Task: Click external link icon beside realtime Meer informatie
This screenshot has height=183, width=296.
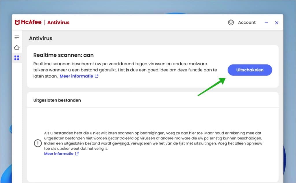Action: pyautogui.click(x=97, y=76)
